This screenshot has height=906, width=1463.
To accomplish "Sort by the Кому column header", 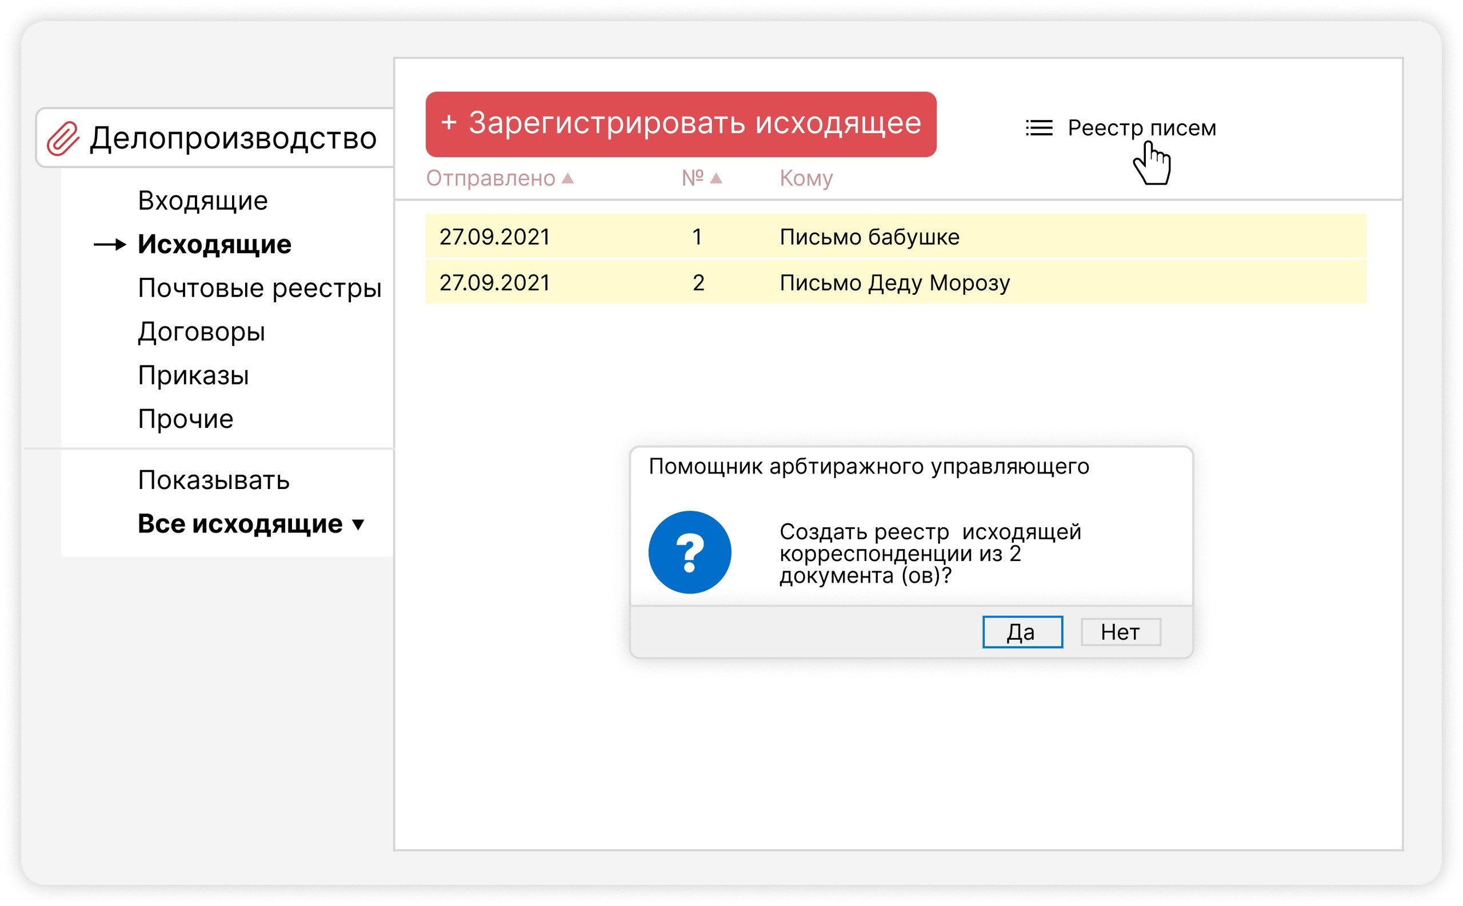I will tap(806, 179).
